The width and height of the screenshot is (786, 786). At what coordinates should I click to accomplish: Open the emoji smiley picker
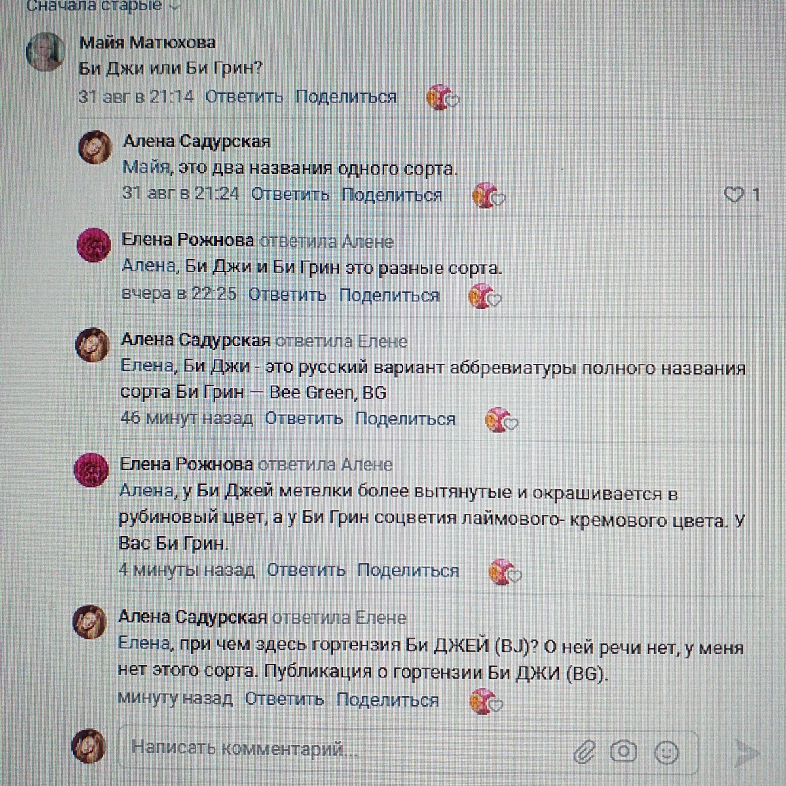point(666,752)
